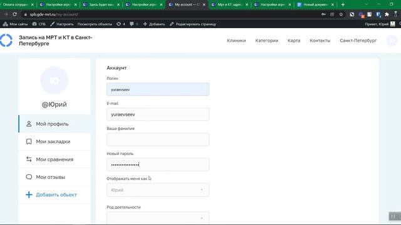The width and height of the screenshot is (401, 225).
Task: Click site title 'Запись на МРТ и КТ'
Action: coord(56,40)
